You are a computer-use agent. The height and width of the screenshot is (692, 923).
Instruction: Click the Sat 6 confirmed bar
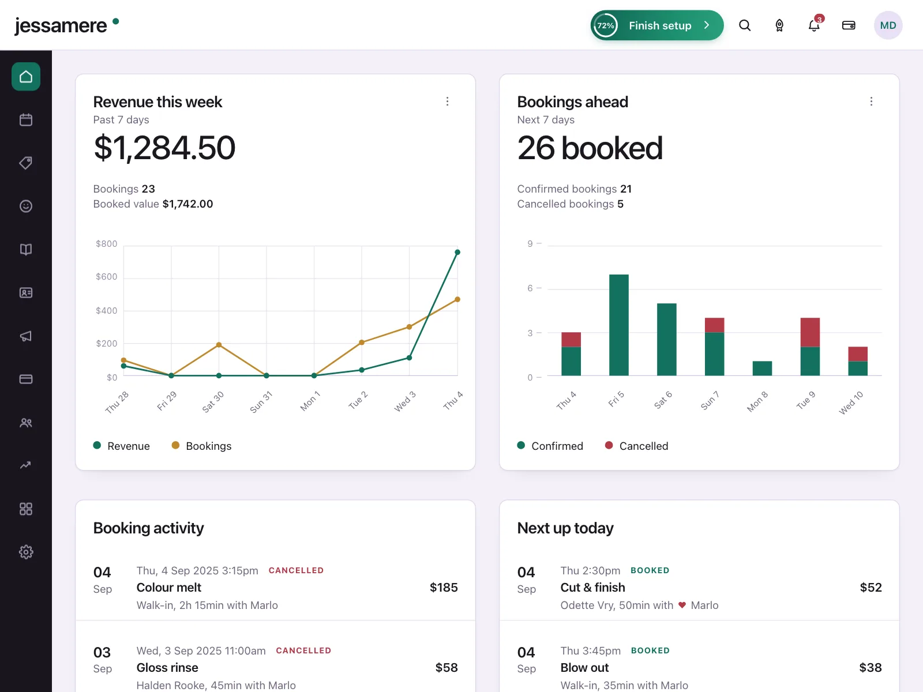click(667, 340)
